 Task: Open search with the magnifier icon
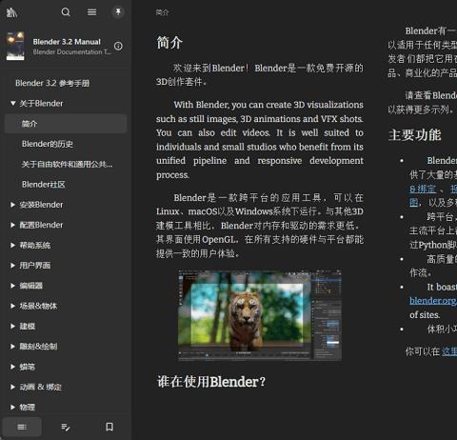(x=66, y=12)
